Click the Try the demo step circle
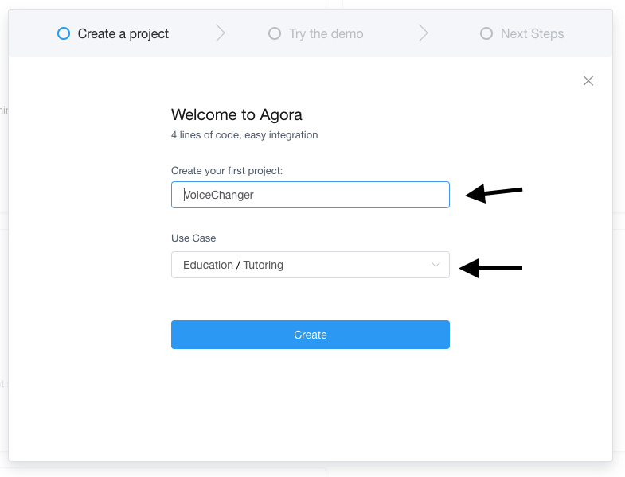 [275, 33]
